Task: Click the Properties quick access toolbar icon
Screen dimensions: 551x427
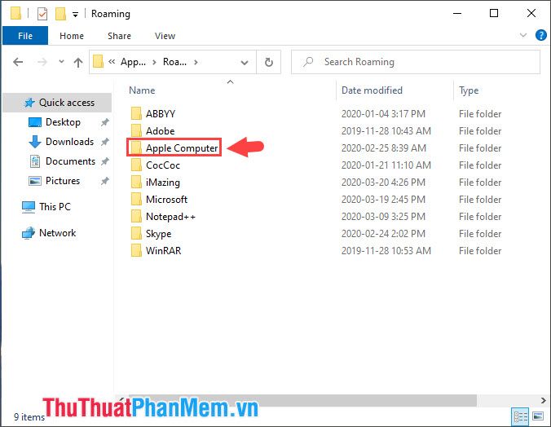Action: click(42, 14)
